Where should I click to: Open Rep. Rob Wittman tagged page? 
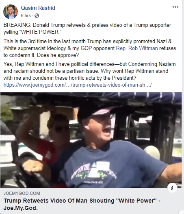[x=137, y=48]
